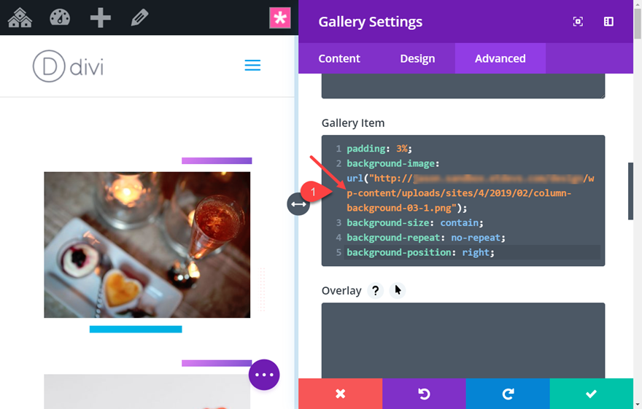Redo the last change
Image resolution: width=642 pixels, height=409 pixels.
pyautogui.click(x=508, y=394)
